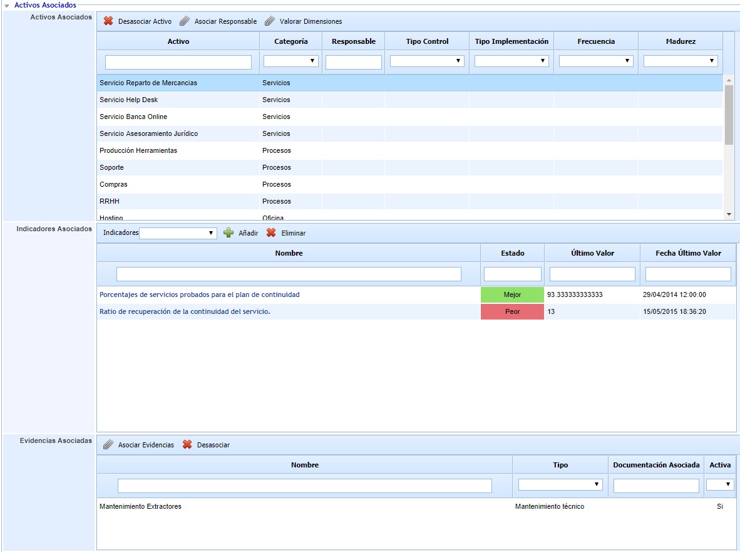Image resolution: width=740 pixels, height=552 pixels.
Task: Click the assets table scroll down arrow
Action: (x=728, y=214)
